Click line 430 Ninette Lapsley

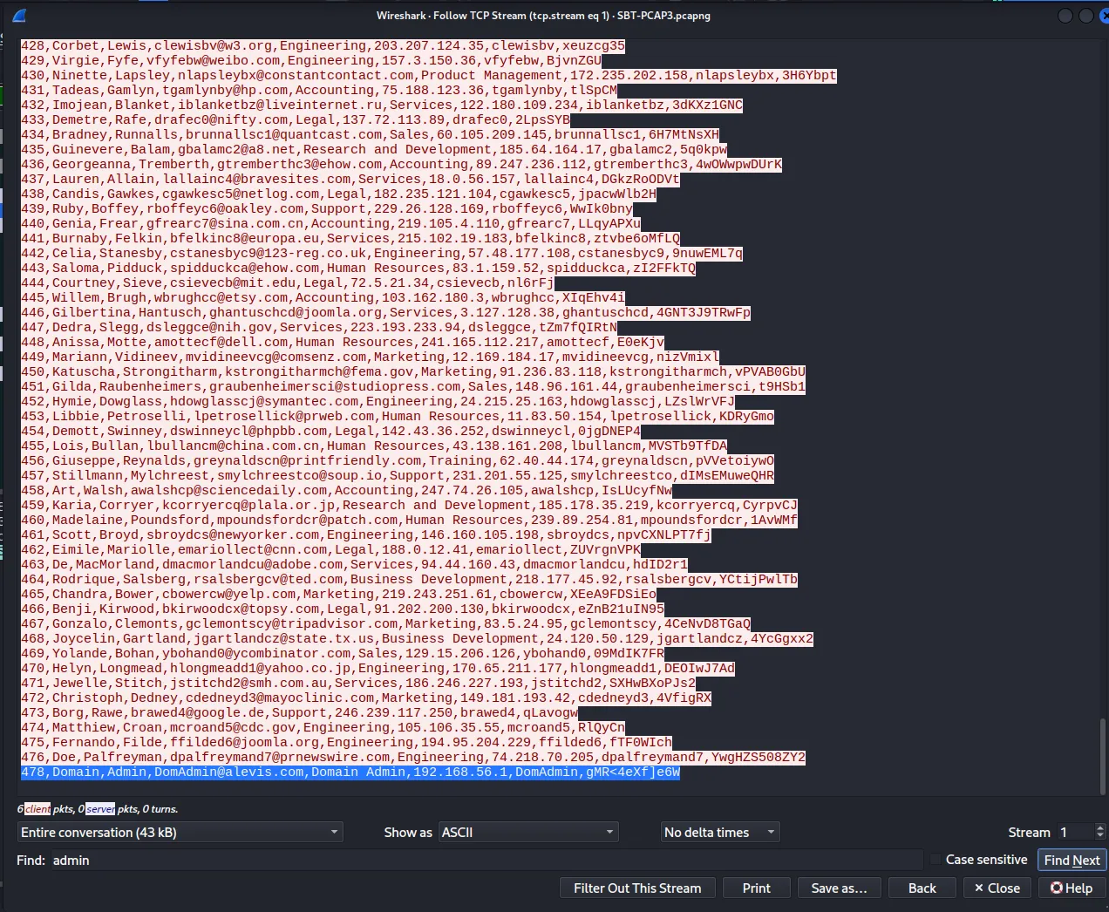(428, 75)
